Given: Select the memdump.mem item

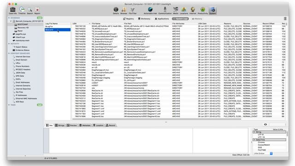Looking at the screenshot, I should pyautogui.click(x=22, y=41).
